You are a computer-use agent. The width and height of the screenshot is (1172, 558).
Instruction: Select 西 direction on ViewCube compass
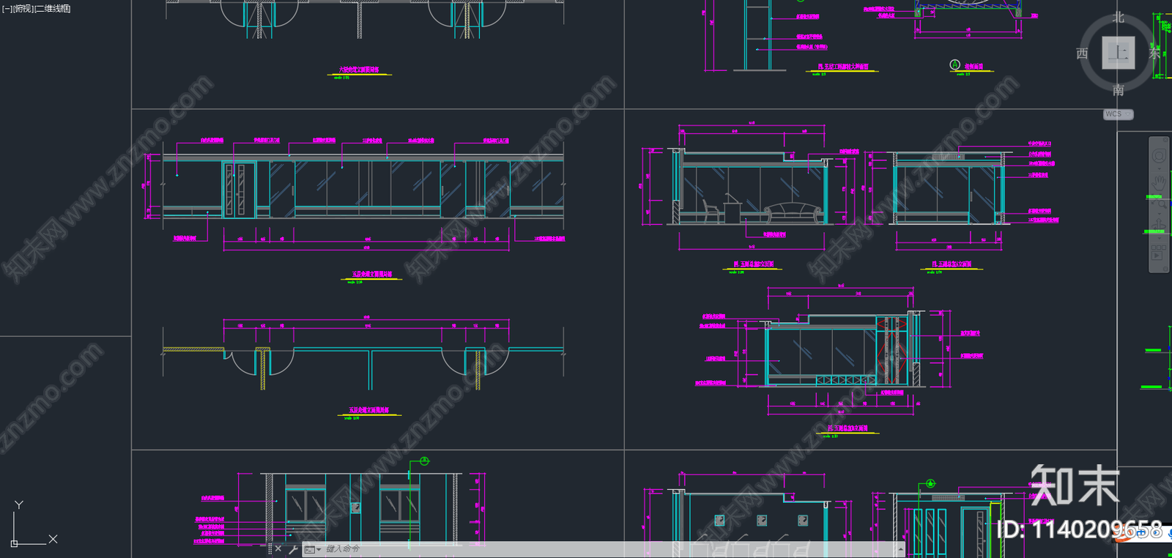coord(1082,53)
